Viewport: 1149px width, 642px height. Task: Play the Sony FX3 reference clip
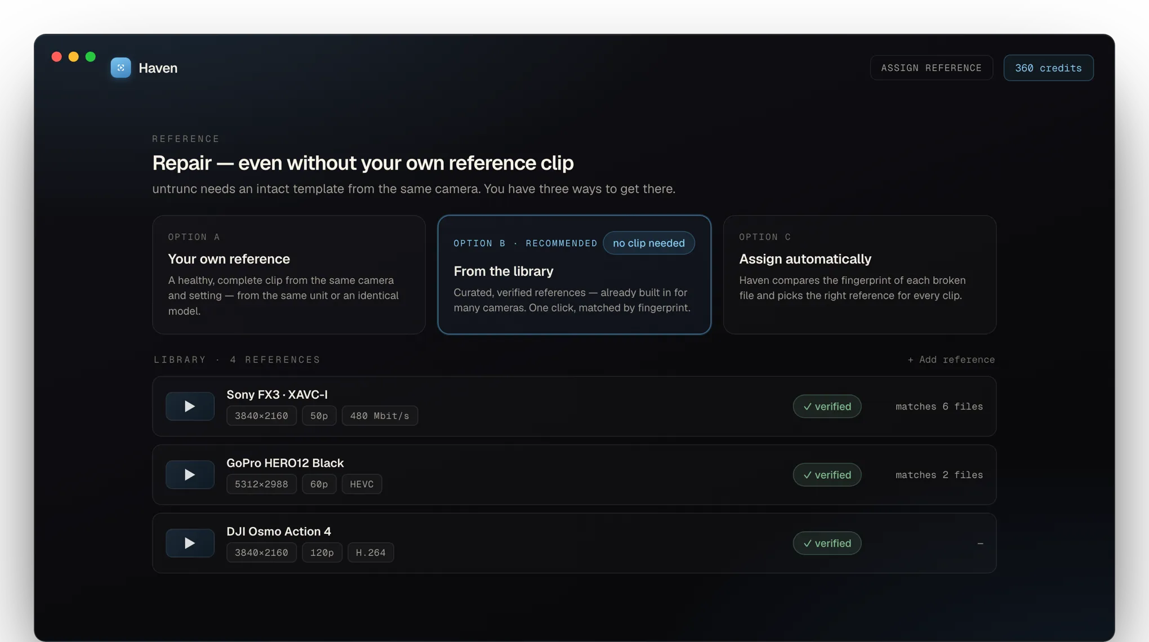190,406
